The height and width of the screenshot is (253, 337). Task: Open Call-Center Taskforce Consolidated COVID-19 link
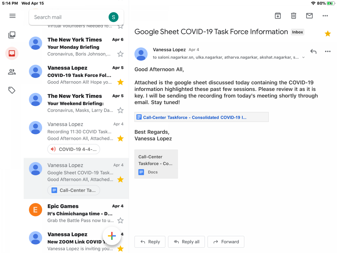point(195,117)
